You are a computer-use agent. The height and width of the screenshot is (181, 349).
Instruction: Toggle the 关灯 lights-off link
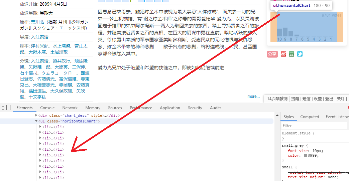341,99
